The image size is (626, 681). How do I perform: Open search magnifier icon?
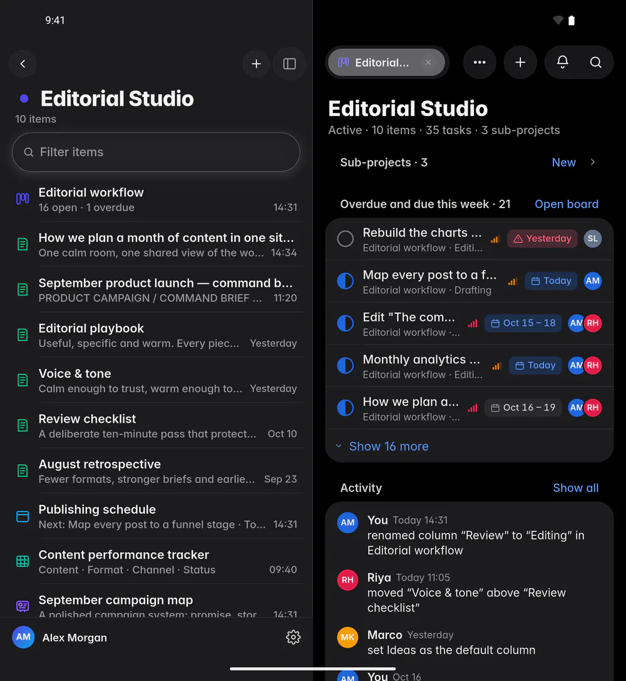pyautogui.click(x=595, y=63)
